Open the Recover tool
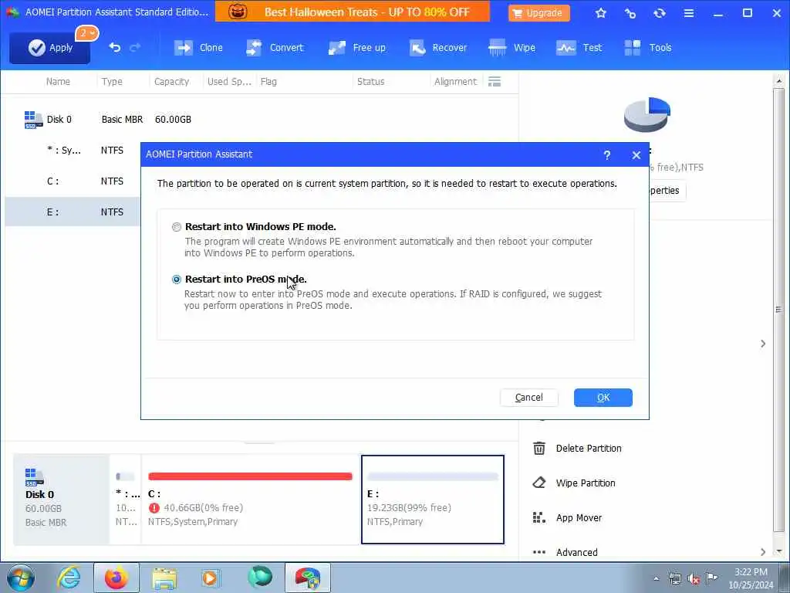Screen dimensions: 790x593 tap(438, 47)
